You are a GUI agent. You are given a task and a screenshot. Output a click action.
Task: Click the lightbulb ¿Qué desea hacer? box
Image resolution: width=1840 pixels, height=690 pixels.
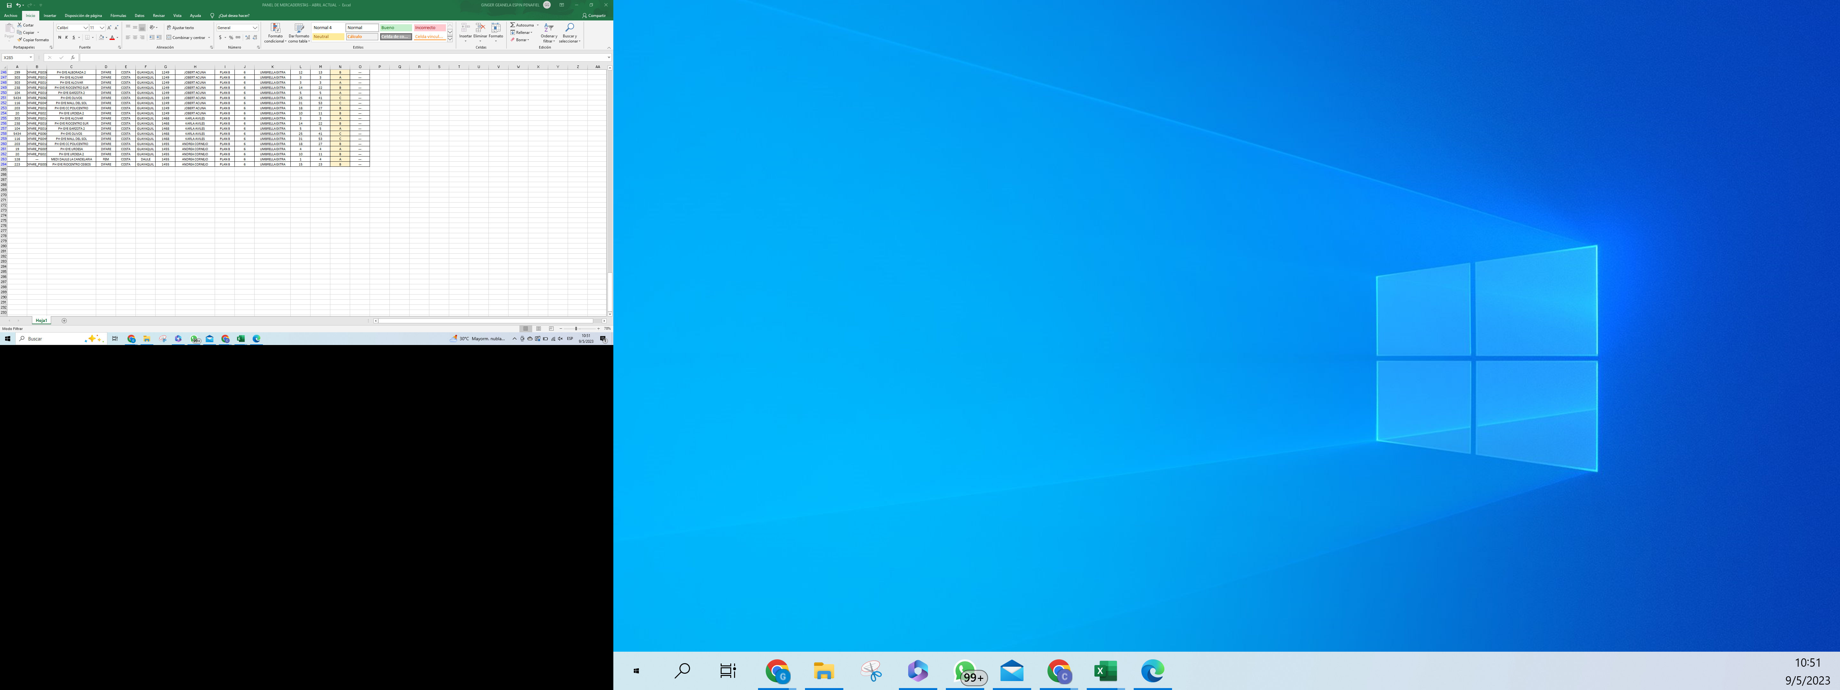pyautogui.click(x=230, y=15)
